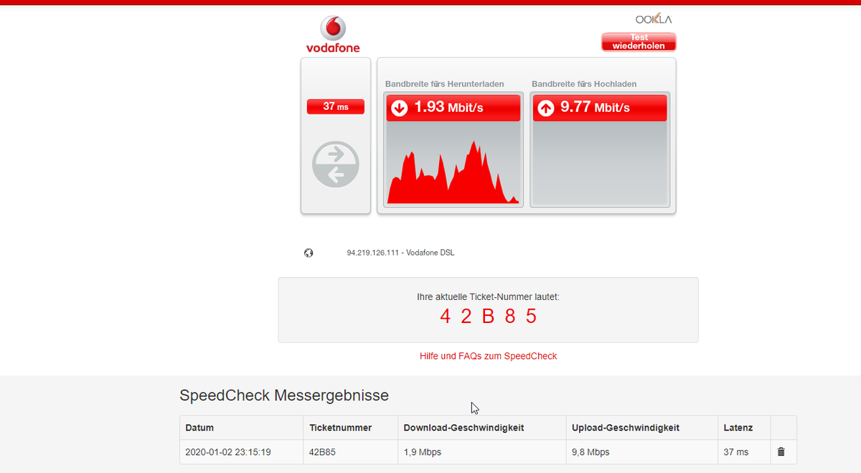The image size is (861, 473).
Task: Click the 'Ihre aktuelle Ticket-Nummer lautet' text
Action: [488, 296]
